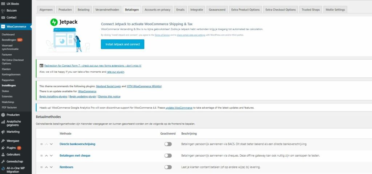Open the Integratie tab

pos(197,10)
